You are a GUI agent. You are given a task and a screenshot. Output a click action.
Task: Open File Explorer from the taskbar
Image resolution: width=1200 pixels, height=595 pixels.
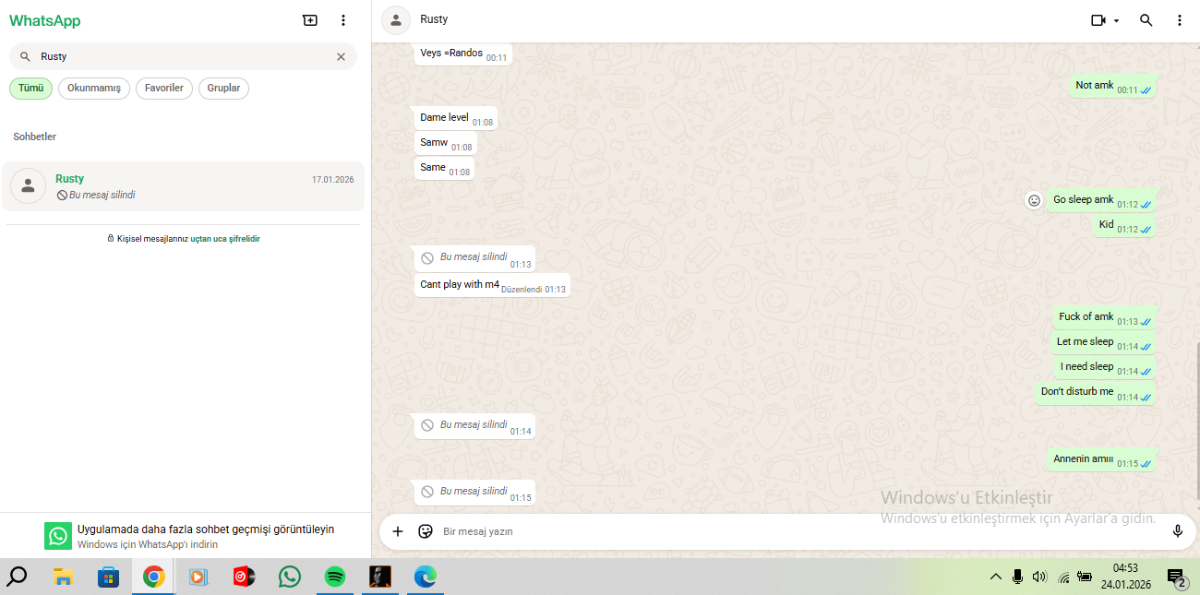[x=63, y=577]
